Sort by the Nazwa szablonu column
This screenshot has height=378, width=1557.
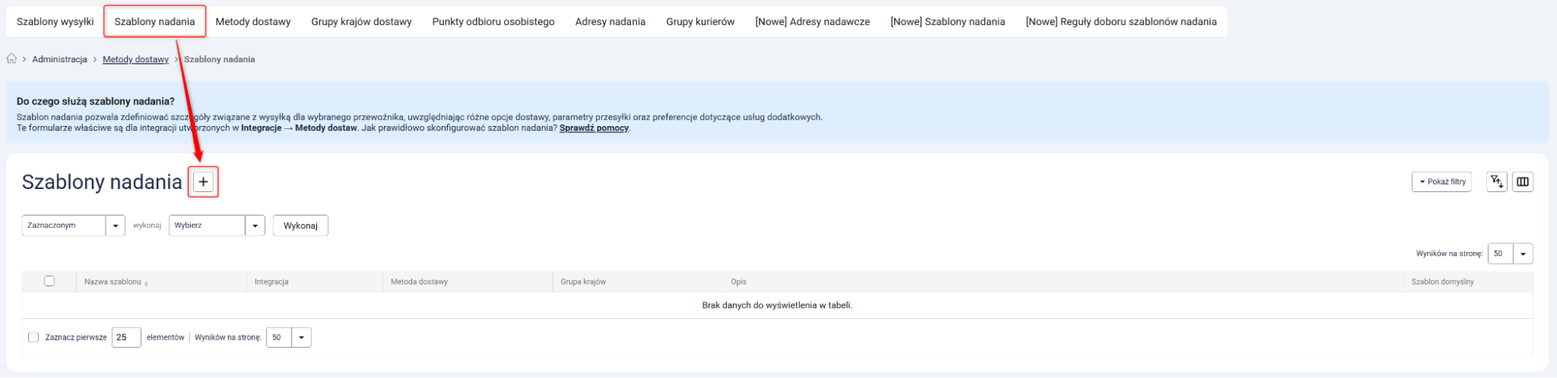pyautogui.click(x=115, y=282)
